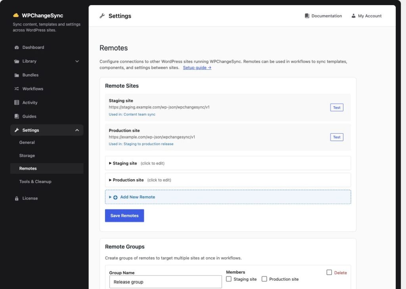Image resolution: width=406 pixels, height=289 pixels.
Task: Click the My Account person icon
Action: [x=353, y=16]
